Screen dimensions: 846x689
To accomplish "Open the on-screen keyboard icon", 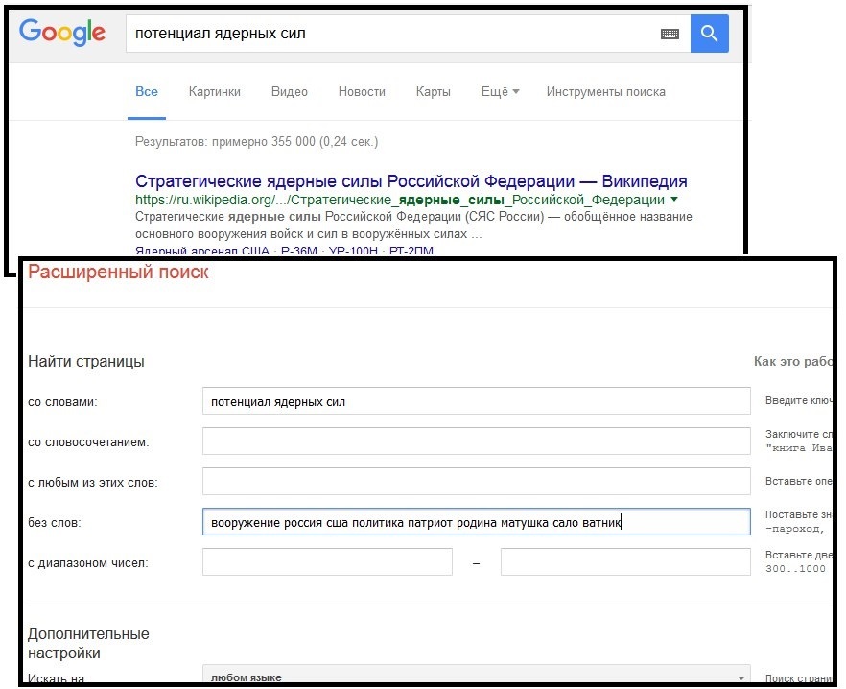I will pyautogui.click(x=670, y=34).
